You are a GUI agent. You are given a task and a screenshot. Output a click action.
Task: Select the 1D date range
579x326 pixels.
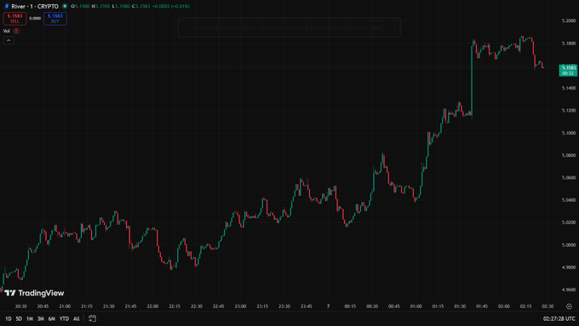[x=9, y=318]
